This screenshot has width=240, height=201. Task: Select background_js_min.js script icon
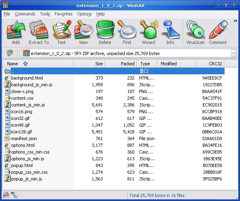tap(7, 85)
